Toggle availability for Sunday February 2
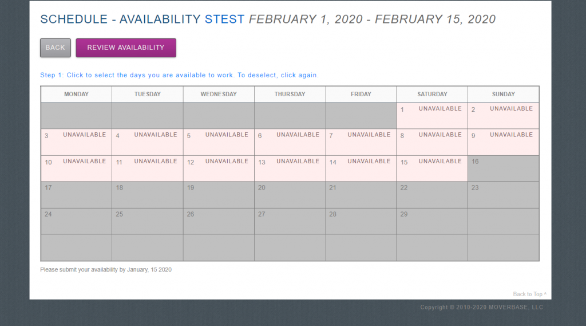This screenshot has height=326, width=586. (x=503, y=116)
